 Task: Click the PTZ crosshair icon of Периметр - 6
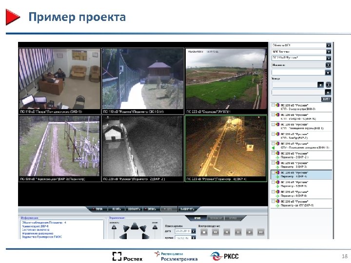click(277, 196)
